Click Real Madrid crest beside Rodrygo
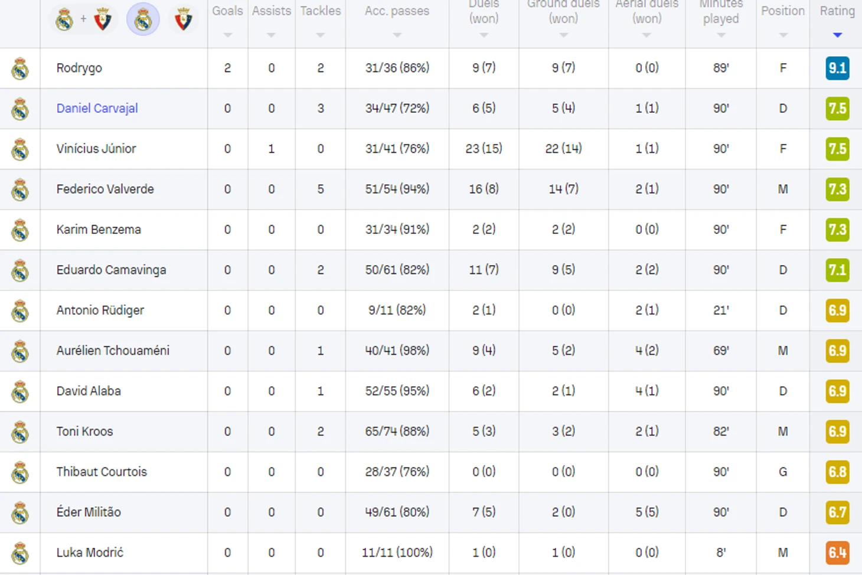Screen dimensions: 862x575 (20, 68)
